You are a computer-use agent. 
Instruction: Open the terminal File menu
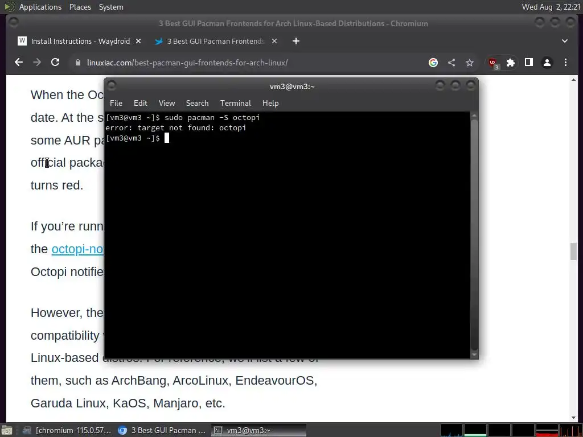point(116,103)
